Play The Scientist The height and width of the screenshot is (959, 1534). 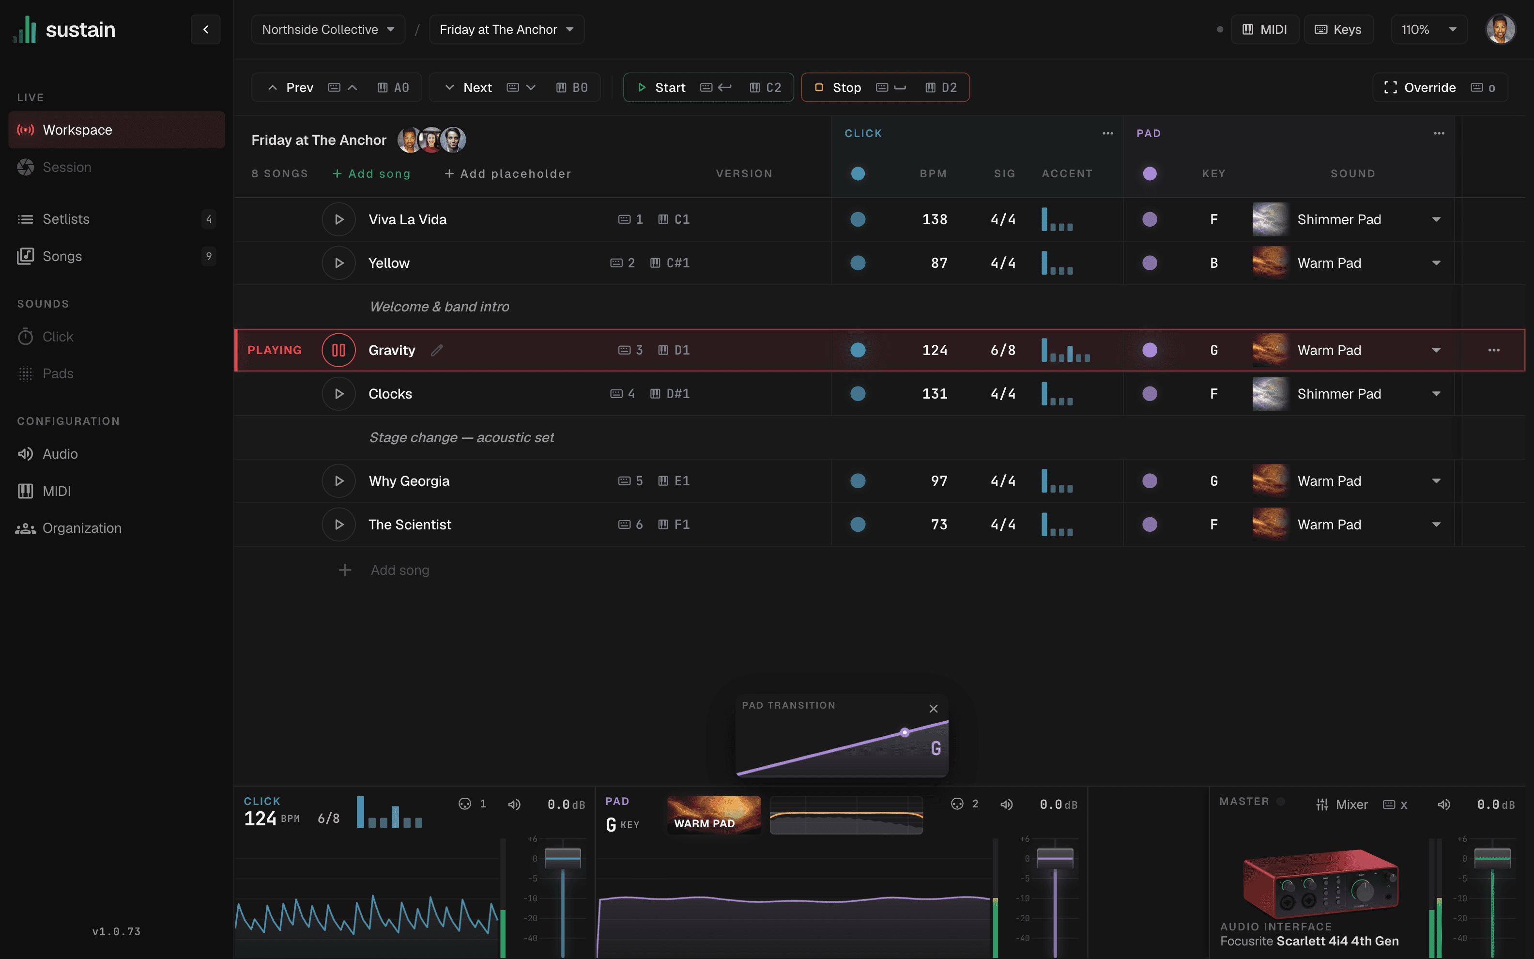(338, 525)
